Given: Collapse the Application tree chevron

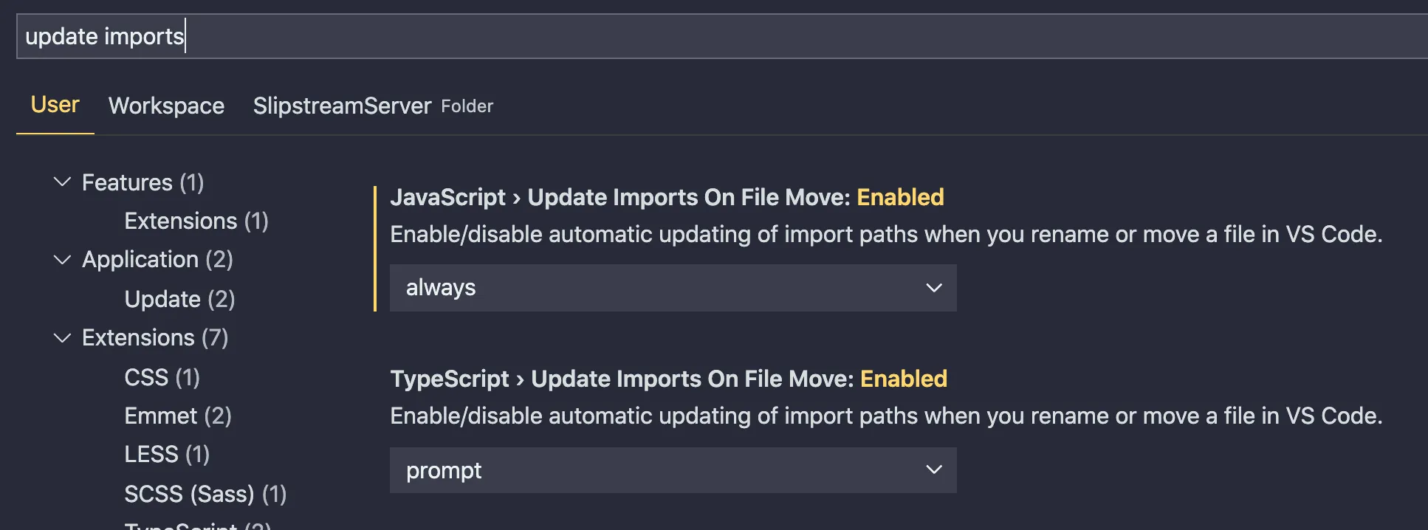Looking at the screenshot, I should pyautogui.click(x=63, y=259).
